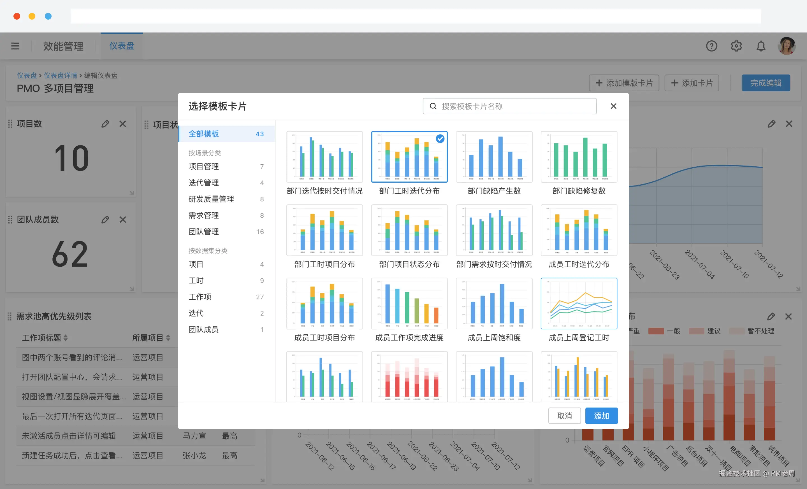Toggle sorting on 工作项标题 column
Screen dimensions: 807x489
(66, 338)
